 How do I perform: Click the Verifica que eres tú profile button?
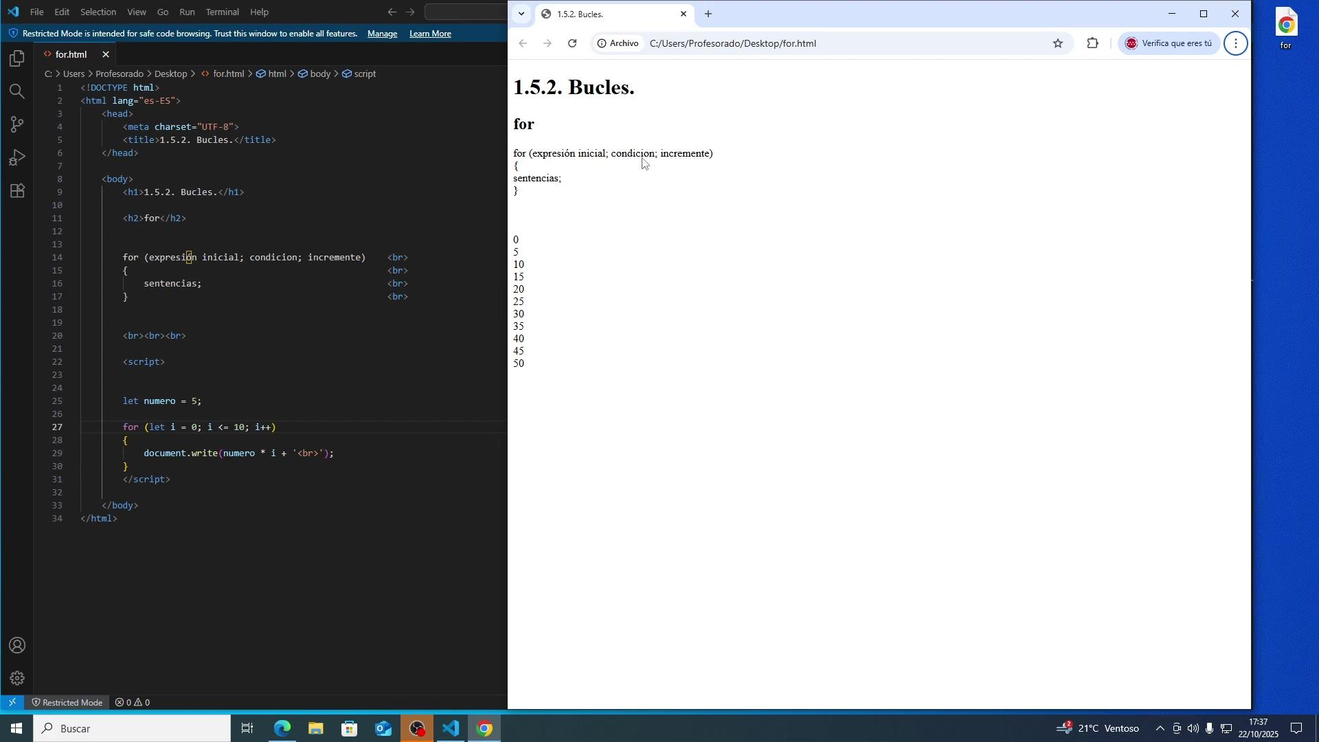coord(1170,43)
